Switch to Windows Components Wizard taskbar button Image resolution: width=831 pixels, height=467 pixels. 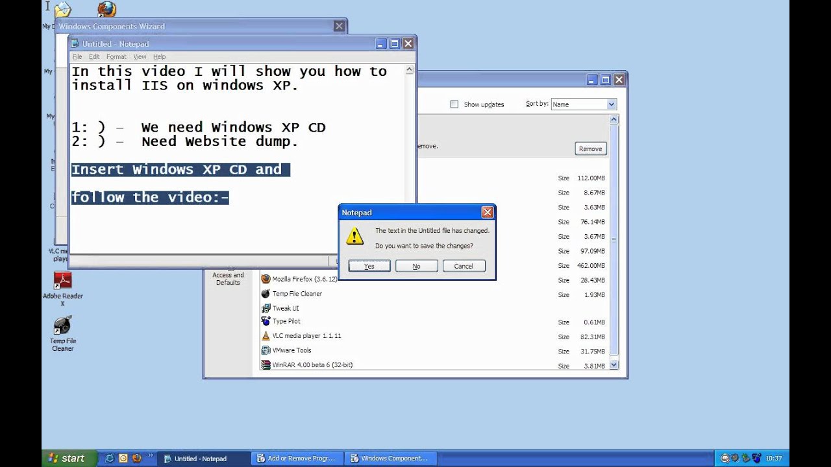(x=390, y=458)
